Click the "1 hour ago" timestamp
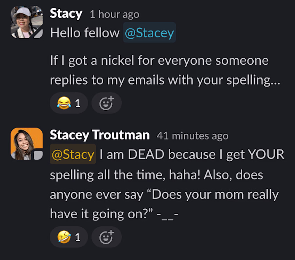The image size is (295, 260). pos(114,14)
